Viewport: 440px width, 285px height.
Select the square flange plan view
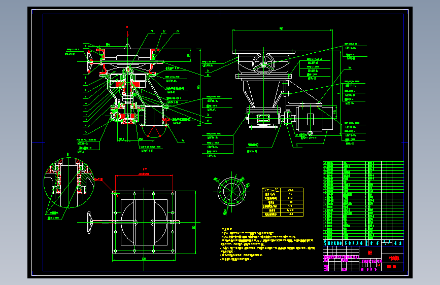tap(144, 222)
